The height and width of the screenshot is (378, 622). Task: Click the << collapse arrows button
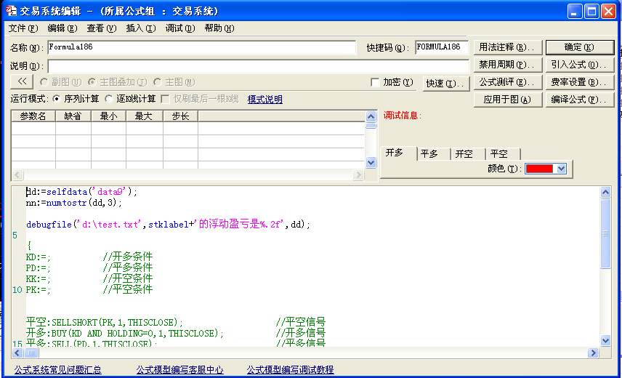pyautogui.click(x=22, y=82)
